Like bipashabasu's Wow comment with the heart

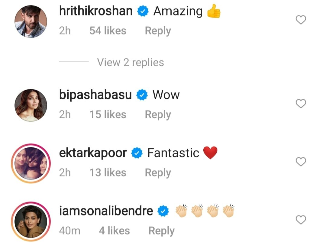pos(301,103)
